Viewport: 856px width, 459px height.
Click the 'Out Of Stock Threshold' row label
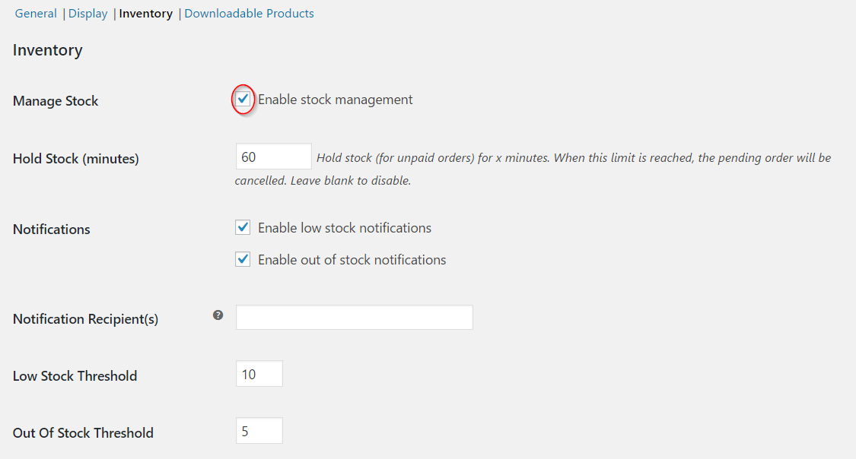(83, 433)
